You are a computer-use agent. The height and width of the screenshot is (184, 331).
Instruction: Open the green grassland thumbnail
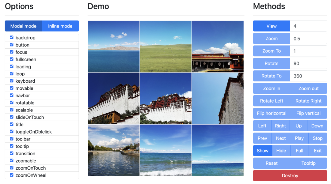(x=166, y=47)
